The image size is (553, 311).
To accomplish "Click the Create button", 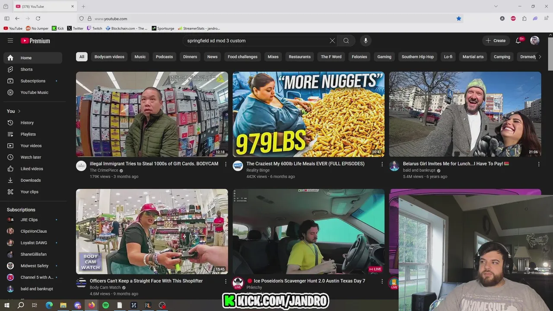I will click(x=496, y=41).
